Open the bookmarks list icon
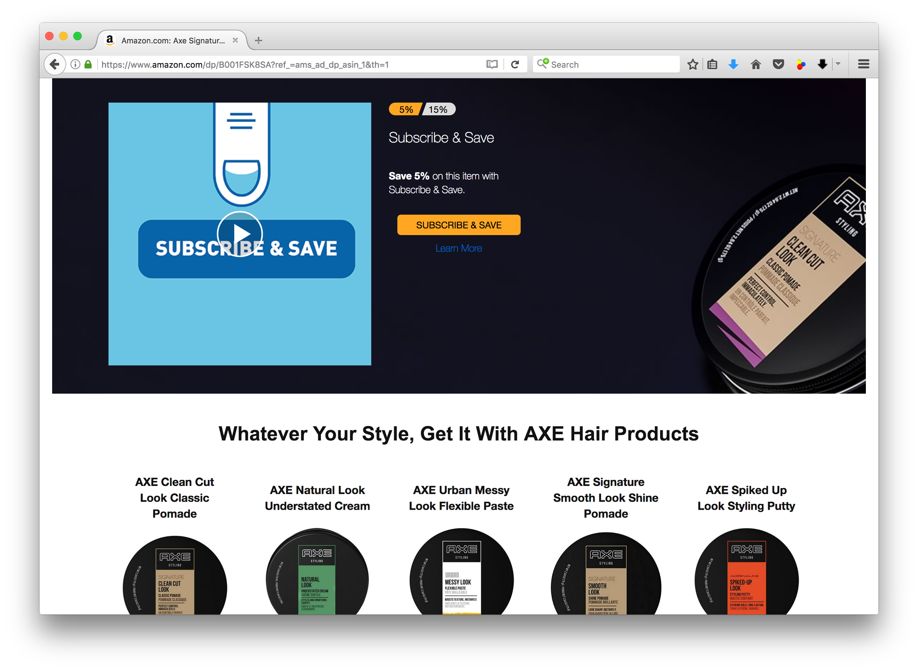 pos(712,64)
